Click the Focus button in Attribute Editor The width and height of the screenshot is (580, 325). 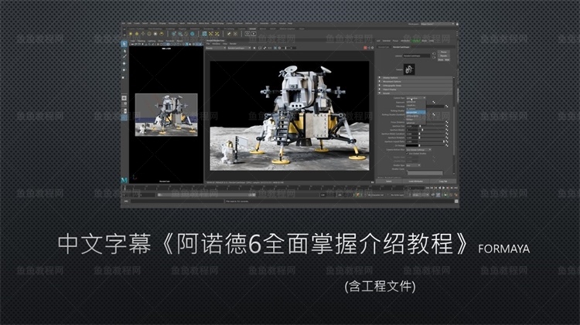pos(444,52)
